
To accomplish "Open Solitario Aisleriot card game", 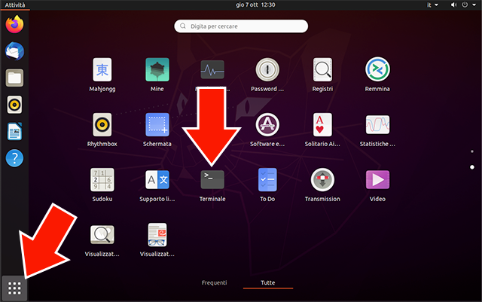I will pos(322,125).
